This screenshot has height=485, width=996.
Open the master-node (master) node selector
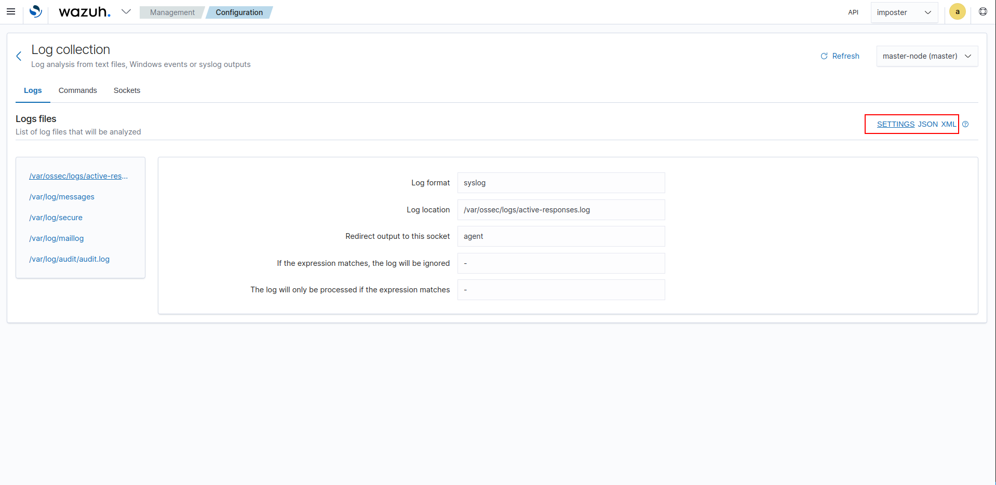[926, 56]
